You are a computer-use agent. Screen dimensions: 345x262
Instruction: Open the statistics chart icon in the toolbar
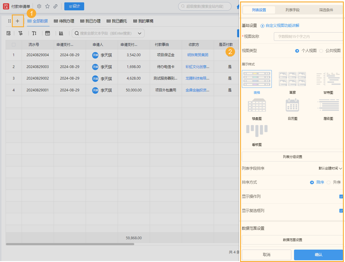pyautogui.click(x=61, y=33)
